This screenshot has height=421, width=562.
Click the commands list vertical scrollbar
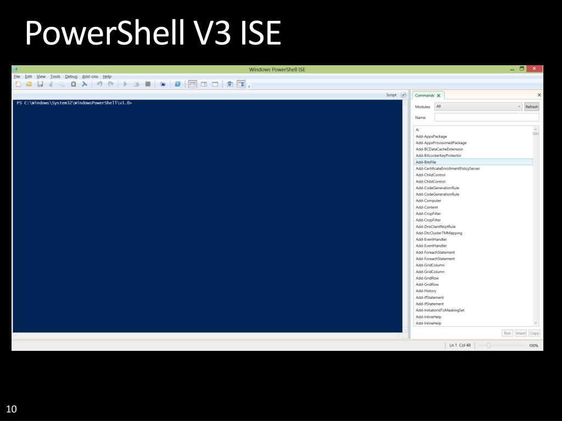pyautogui.click(x=536, y=226)
